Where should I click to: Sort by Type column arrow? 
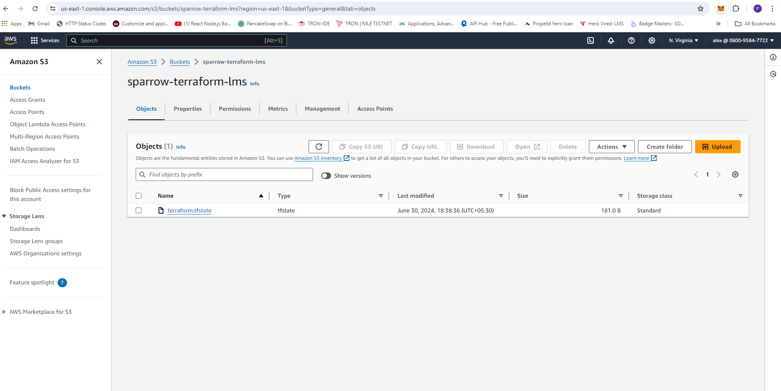point(381,196)
